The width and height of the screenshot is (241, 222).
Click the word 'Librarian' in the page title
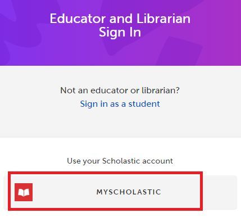click(x=163, y=19)
